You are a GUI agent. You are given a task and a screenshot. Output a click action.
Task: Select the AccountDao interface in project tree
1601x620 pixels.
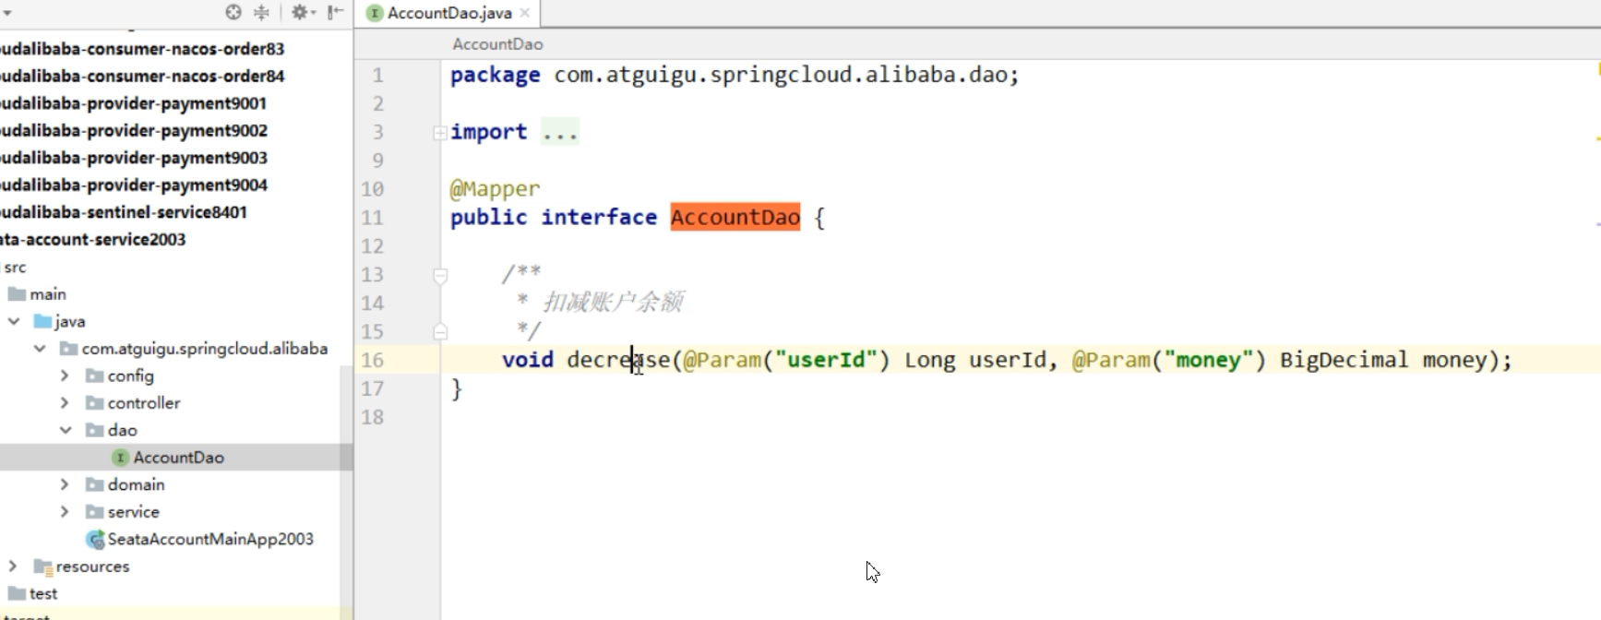177,458
